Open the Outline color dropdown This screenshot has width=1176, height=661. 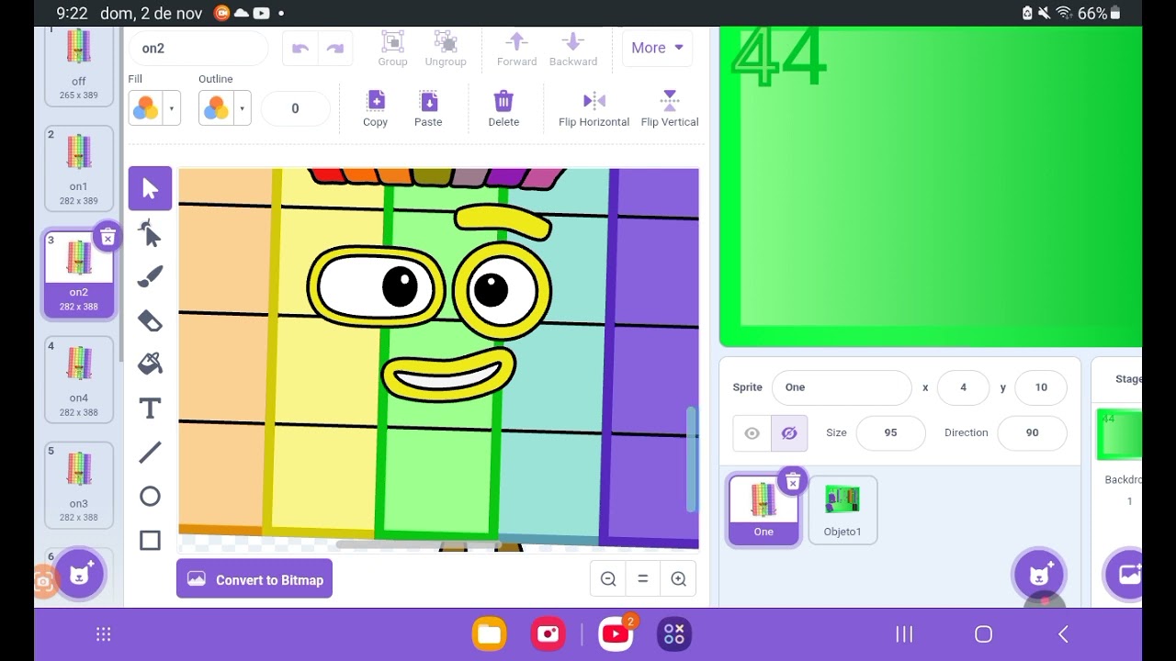pyautogui.click(x=243, y=108)
